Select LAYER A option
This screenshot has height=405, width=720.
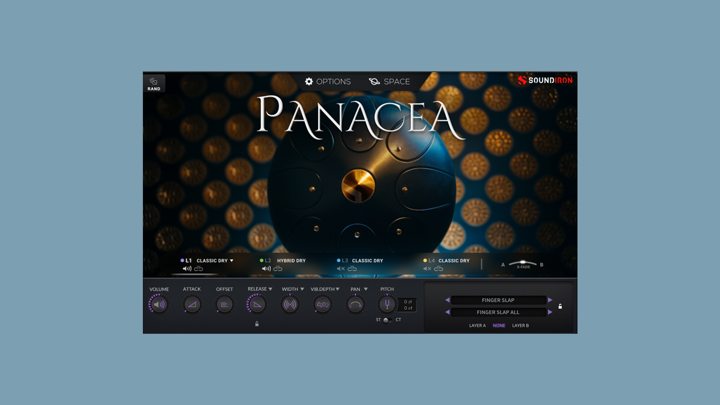(478, 326)
